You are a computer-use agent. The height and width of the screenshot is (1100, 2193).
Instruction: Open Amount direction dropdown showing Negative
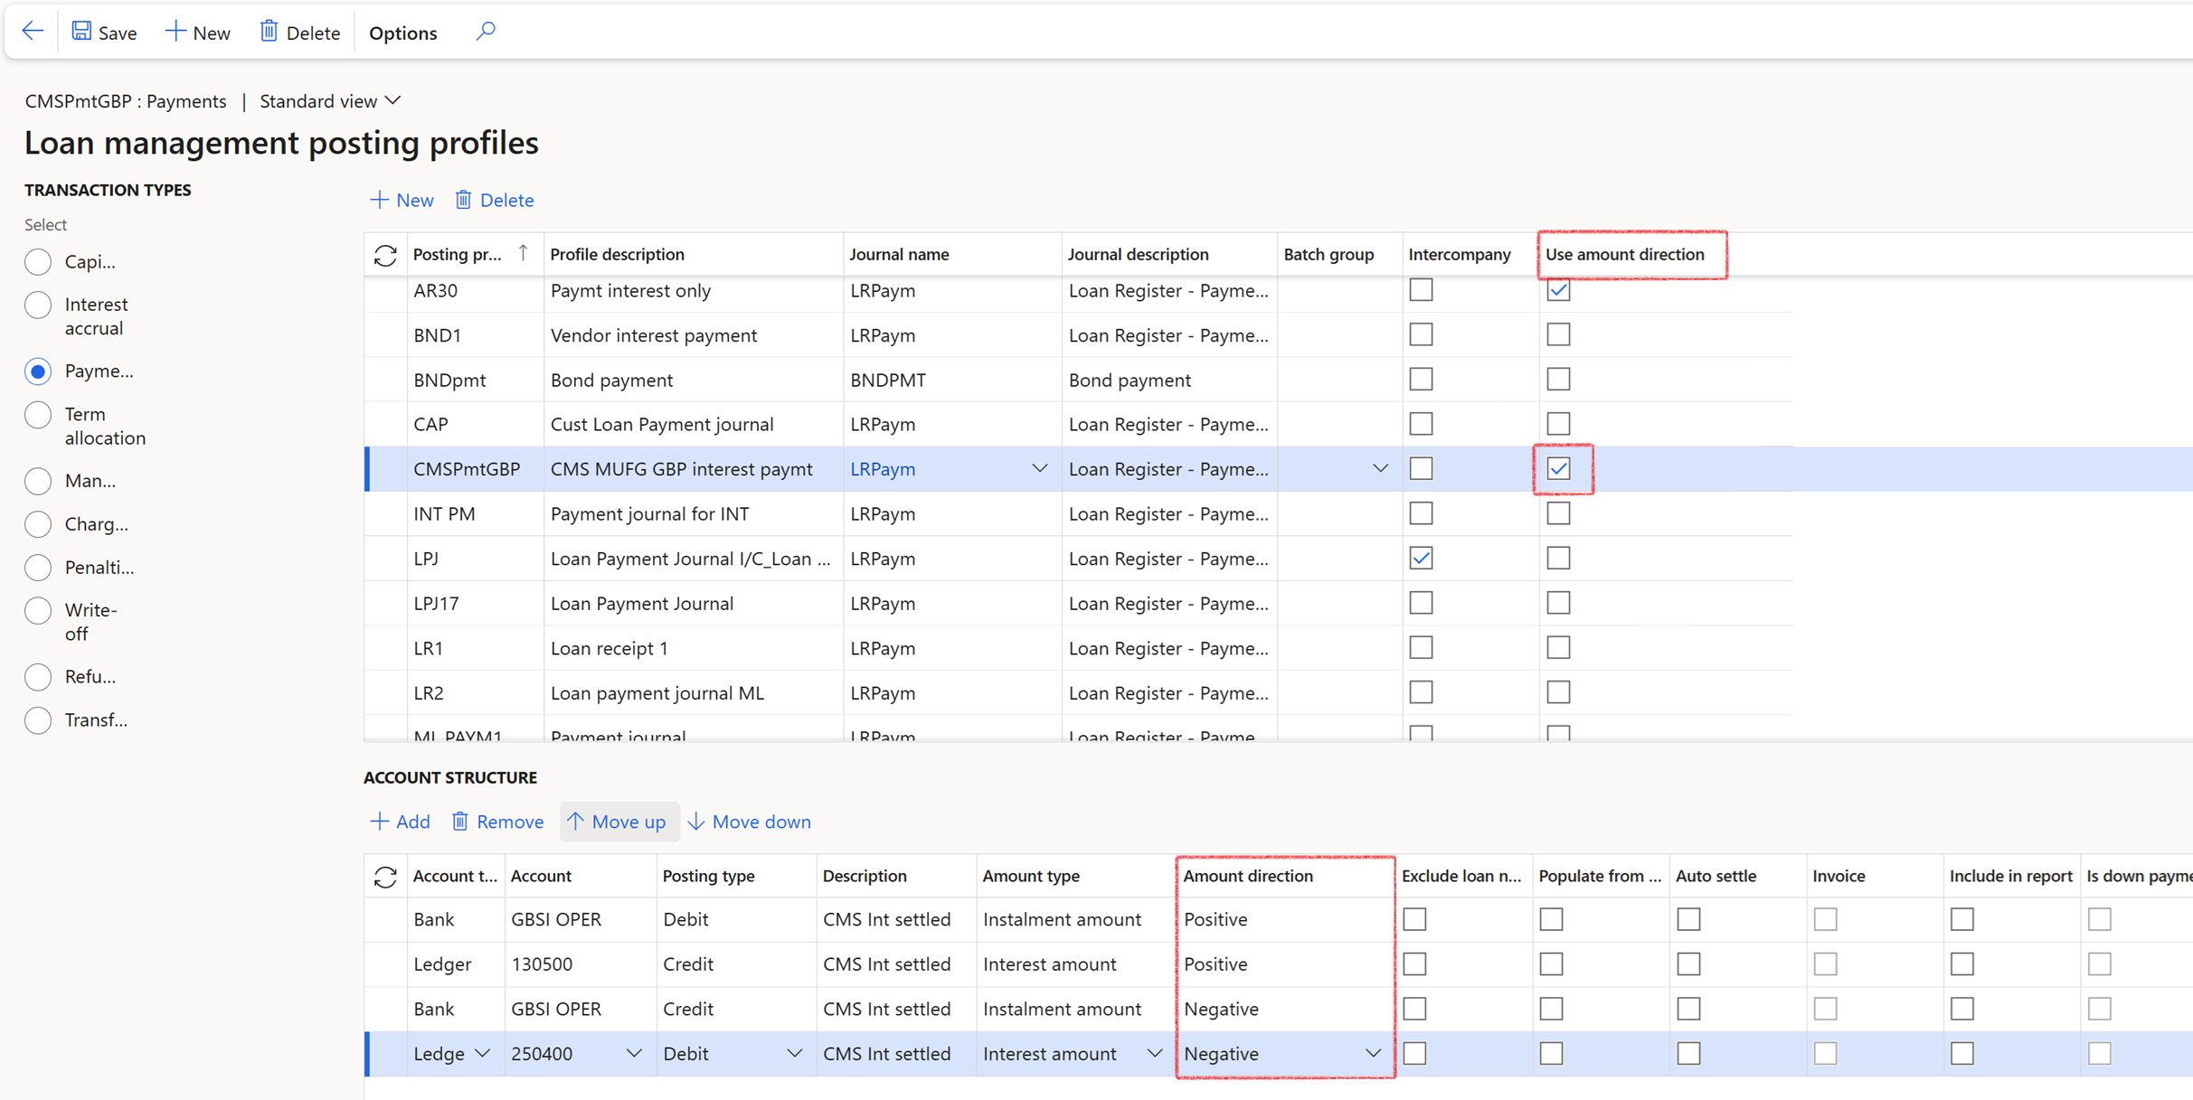[x=1373, y=1054]
